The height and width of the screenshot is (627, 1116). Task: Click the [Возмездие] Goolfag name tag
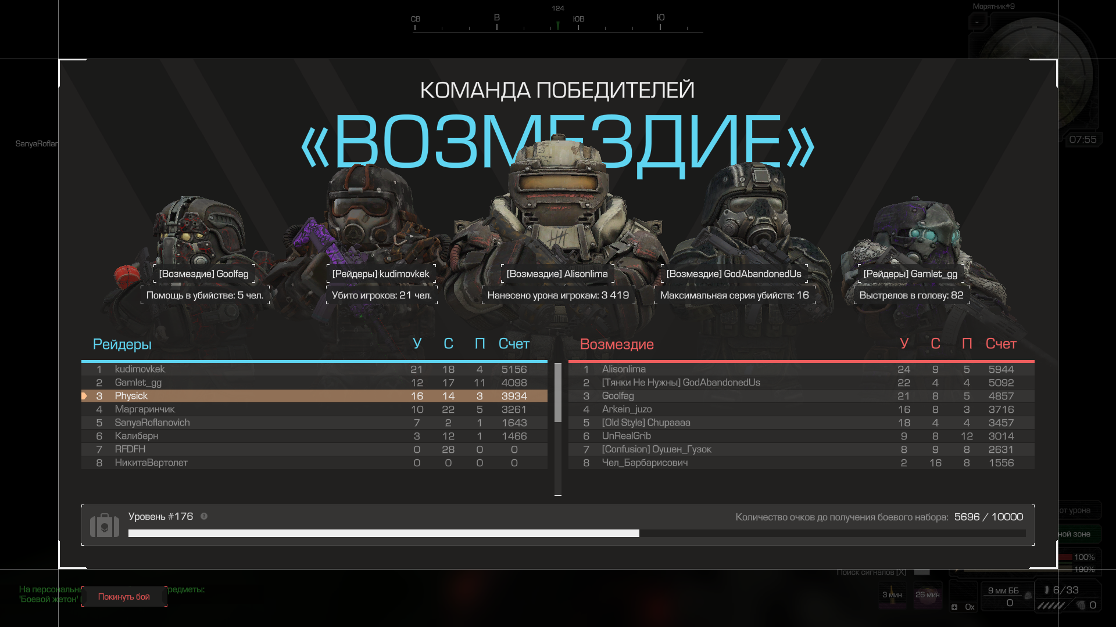tap(203, 274)
